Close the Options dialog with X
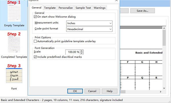 coord(117,1)
